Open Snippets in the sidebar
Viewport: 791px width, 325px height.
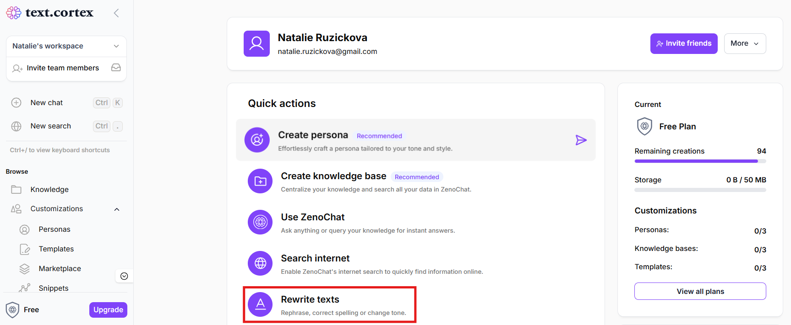54,288
